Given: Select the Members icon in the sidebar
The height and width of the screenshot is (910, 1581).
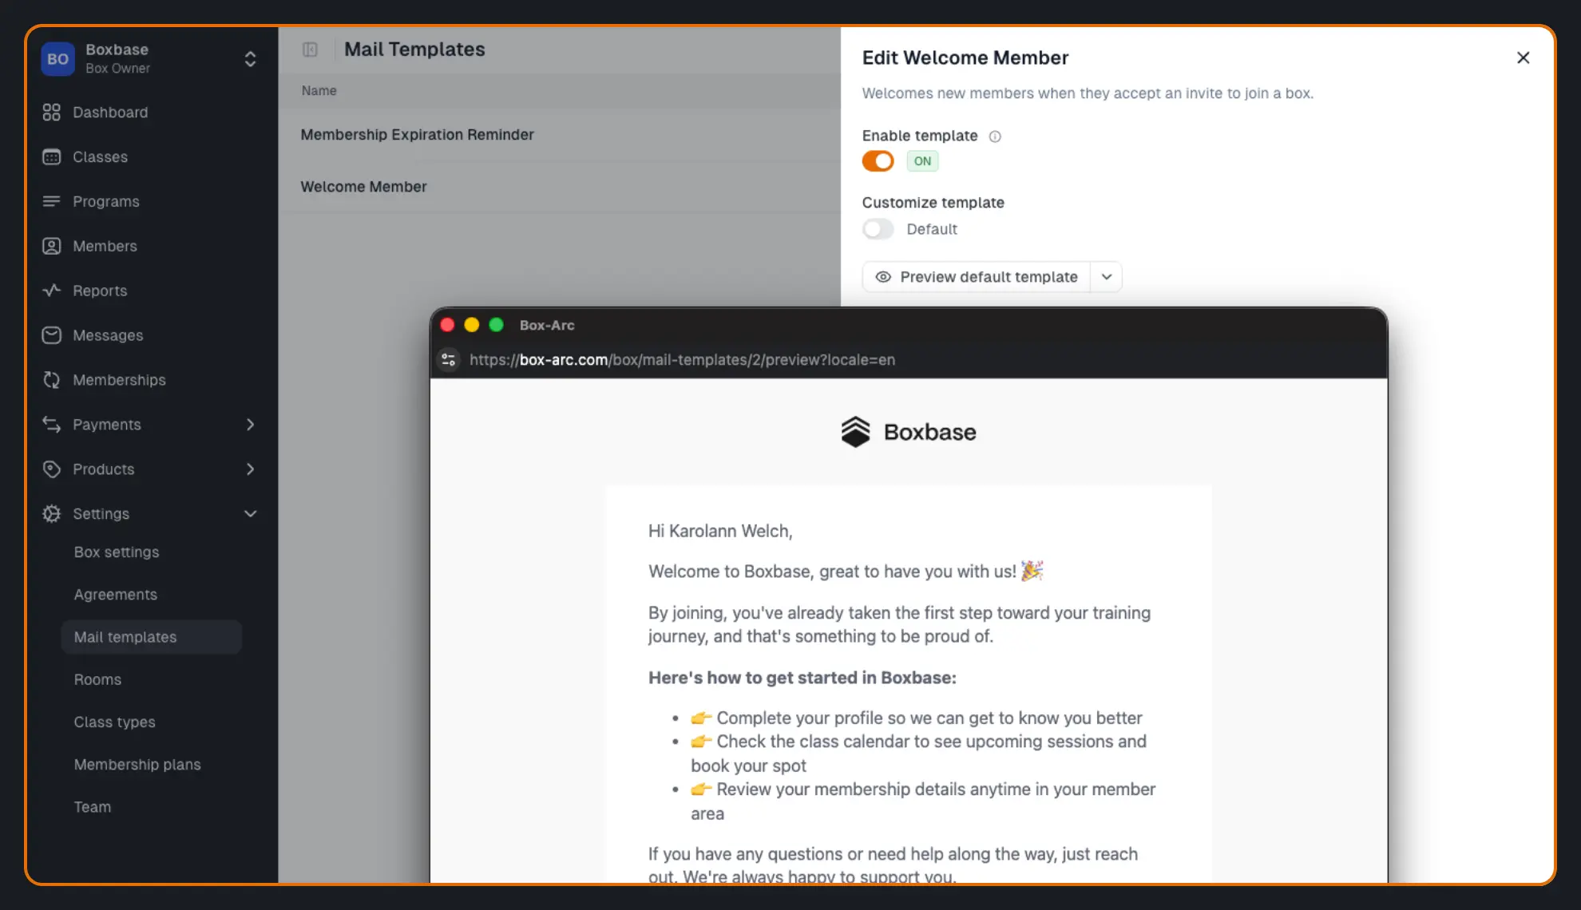Looking at the screenshot, I should pyautogui.click(x=52, y=246).
